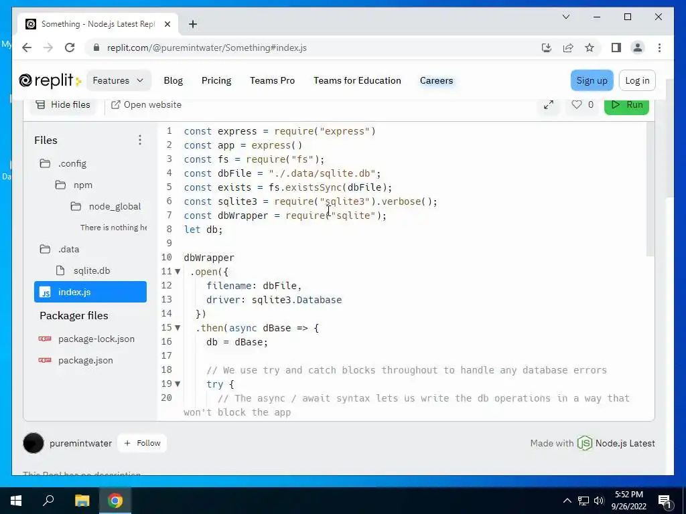Collapse the try block at line 19

point(178,383)
